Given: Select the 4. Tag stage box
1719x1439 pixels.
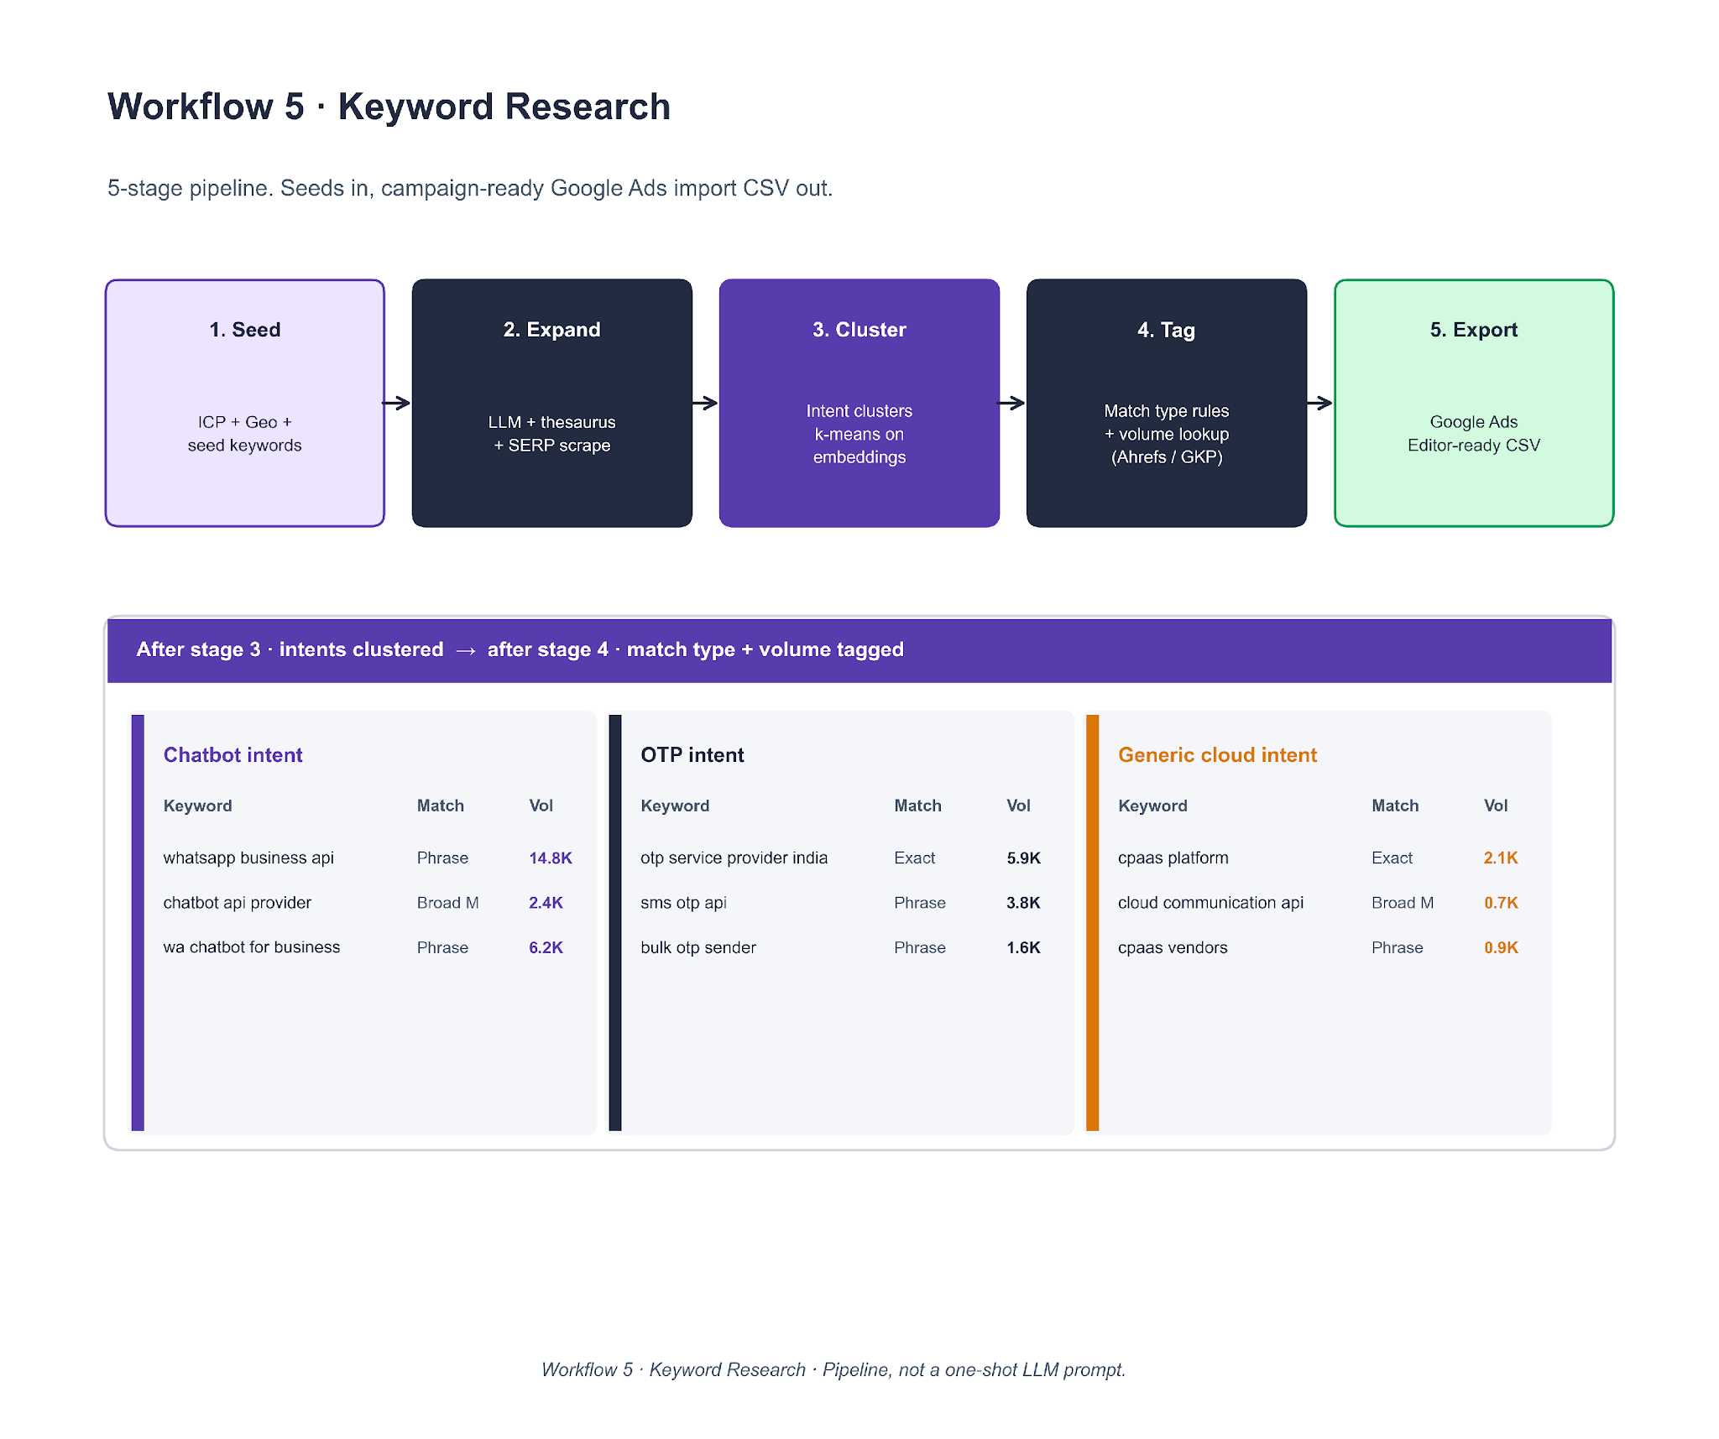Looking at the screenshot, I should pos(1167,403).
